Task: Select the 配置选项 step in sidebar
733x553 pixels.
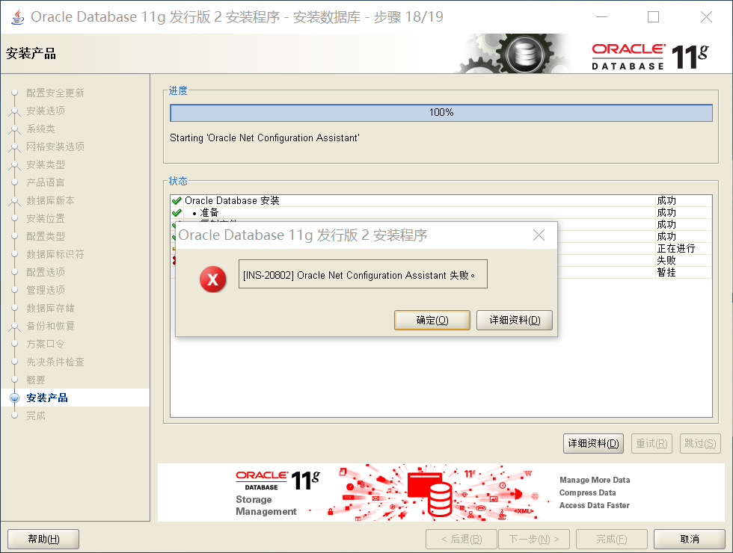Action: tap(46, 272)
